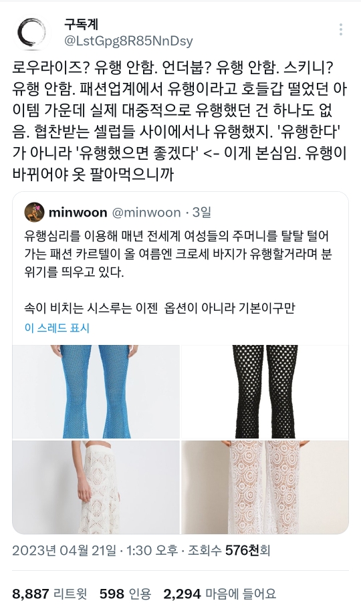Click the main tweet text body
Viewport: 361px width, 611px height.
point(179,121)
